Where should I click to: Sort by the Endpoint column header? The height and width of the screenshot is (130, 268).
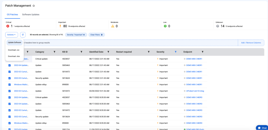[x=188, y=52]
